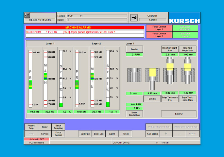Image resolution: width=224 pixels, height=157 pixels.
Task: Click the KORSCH logo
Action: pyautogui.click(x=184, y=18)
